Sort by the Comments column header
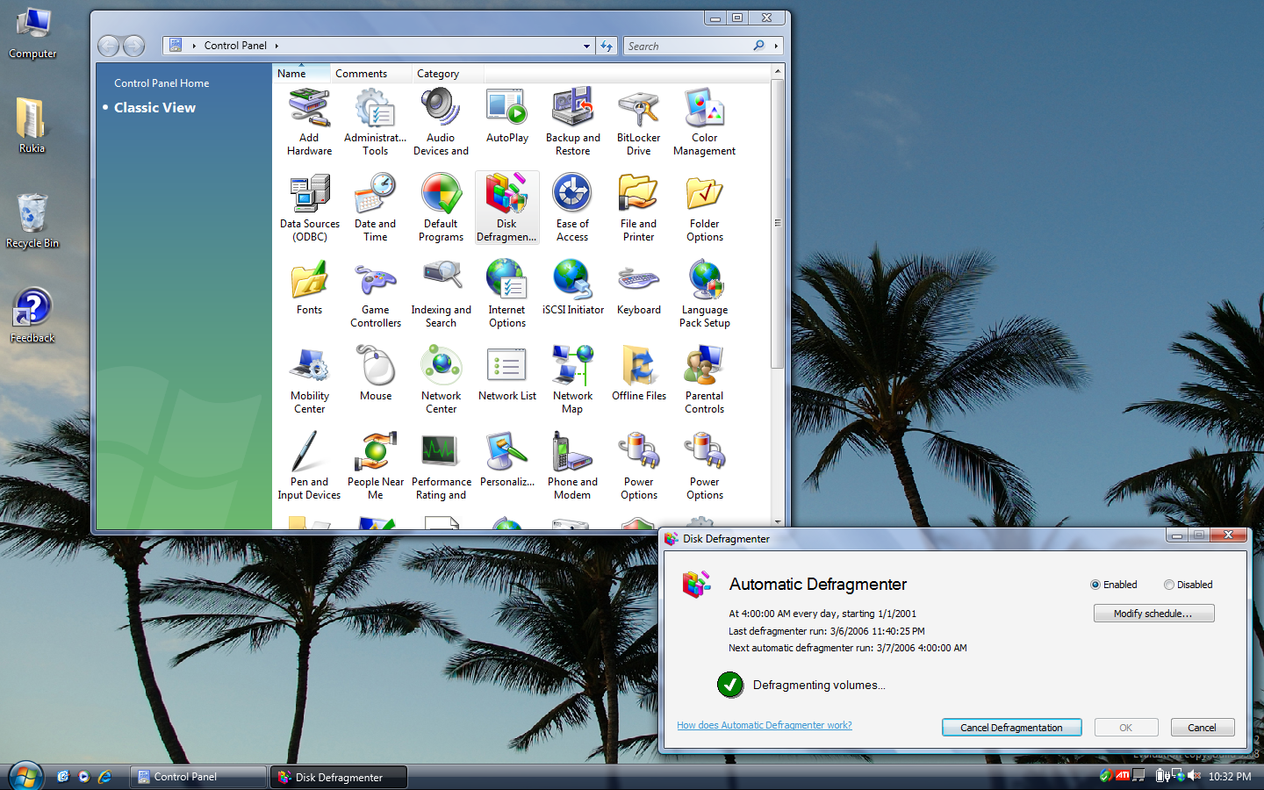This screenshot has width=1264, height=790. (x=361, y=74)
